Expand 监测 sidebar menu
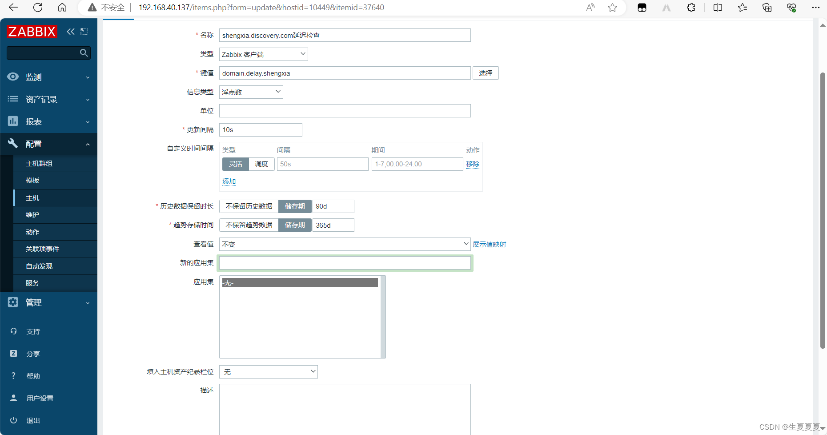 pyautogui.click(x=49, y=77)
